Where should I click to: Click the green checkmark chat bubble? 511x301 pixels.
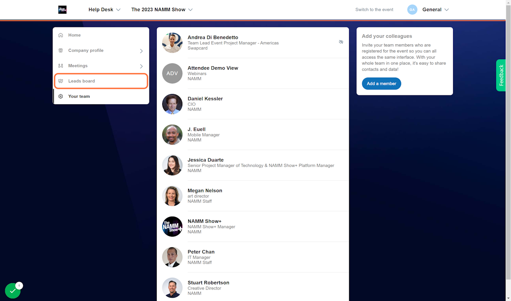(13, 290)
